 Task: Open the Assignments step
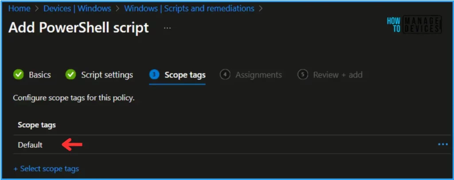pos(258,75)
